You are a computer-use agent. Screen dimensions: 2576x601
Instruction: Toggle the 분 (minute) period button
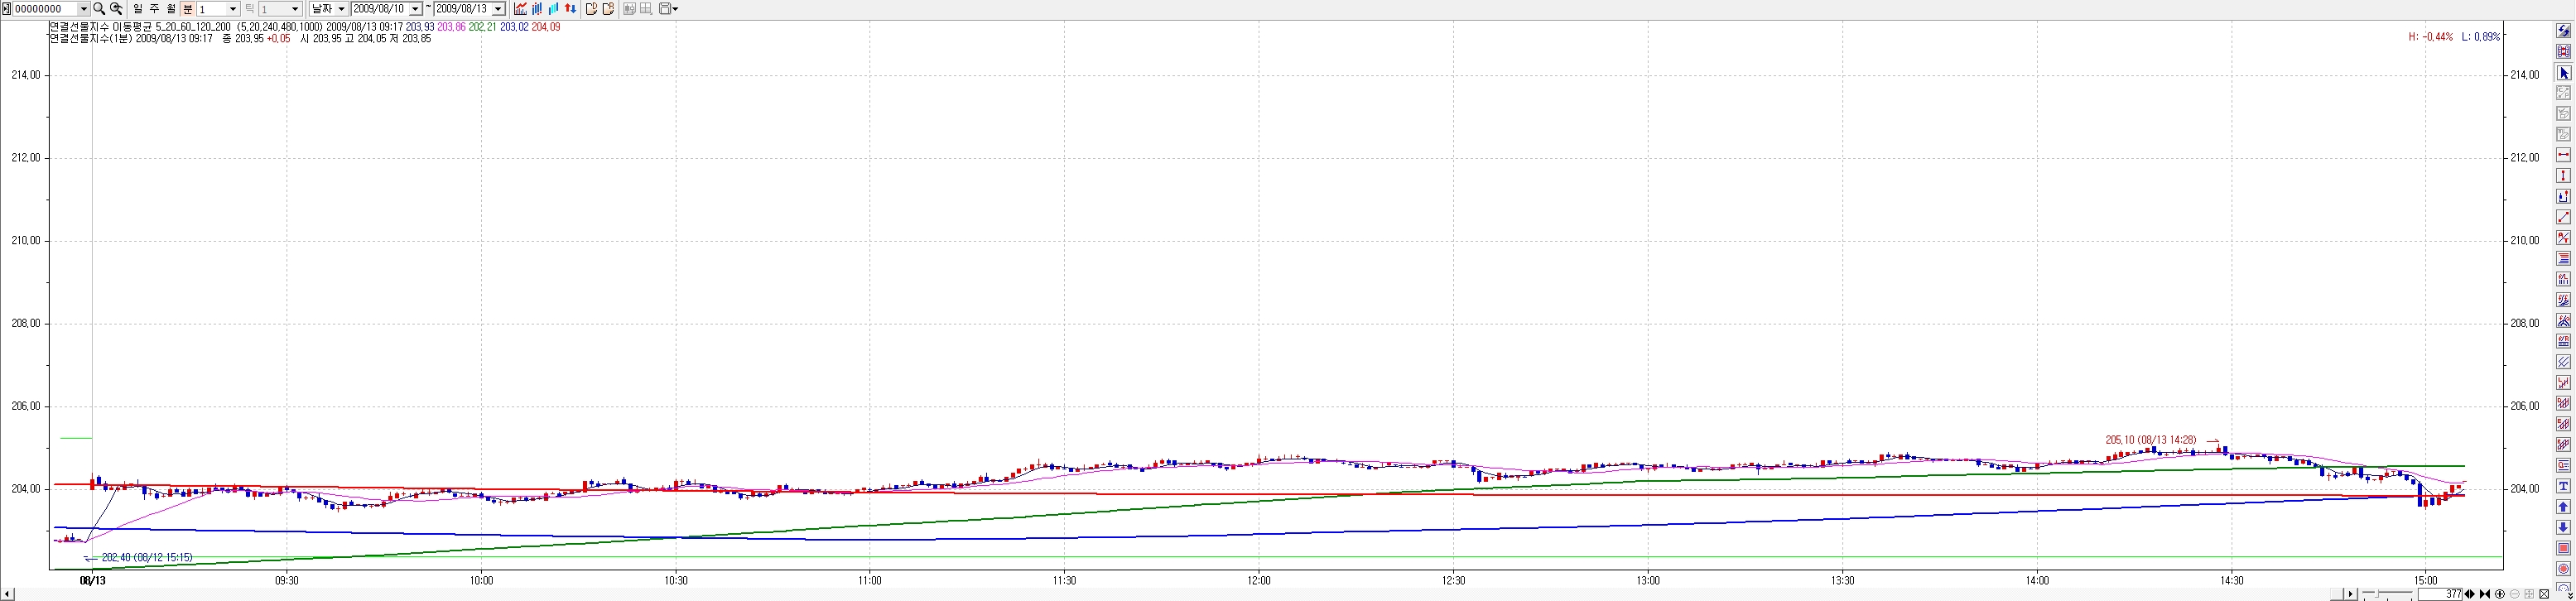(187, 9)
